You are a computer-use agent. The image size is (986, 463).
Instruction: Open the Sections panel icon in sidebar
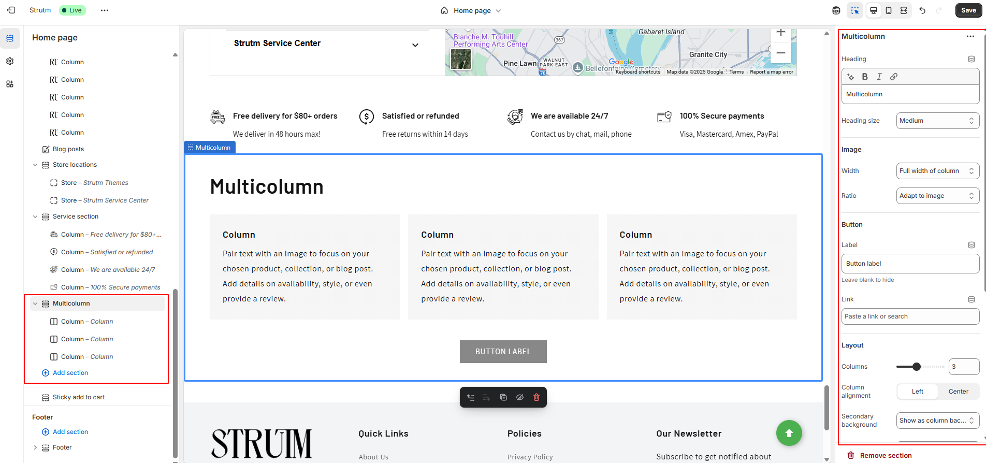coord(10,38)
